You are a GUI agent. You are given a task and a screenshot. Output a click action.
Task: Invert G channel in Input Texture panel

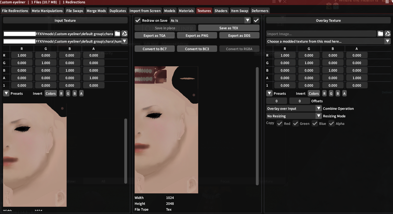[x=68, y=93]
